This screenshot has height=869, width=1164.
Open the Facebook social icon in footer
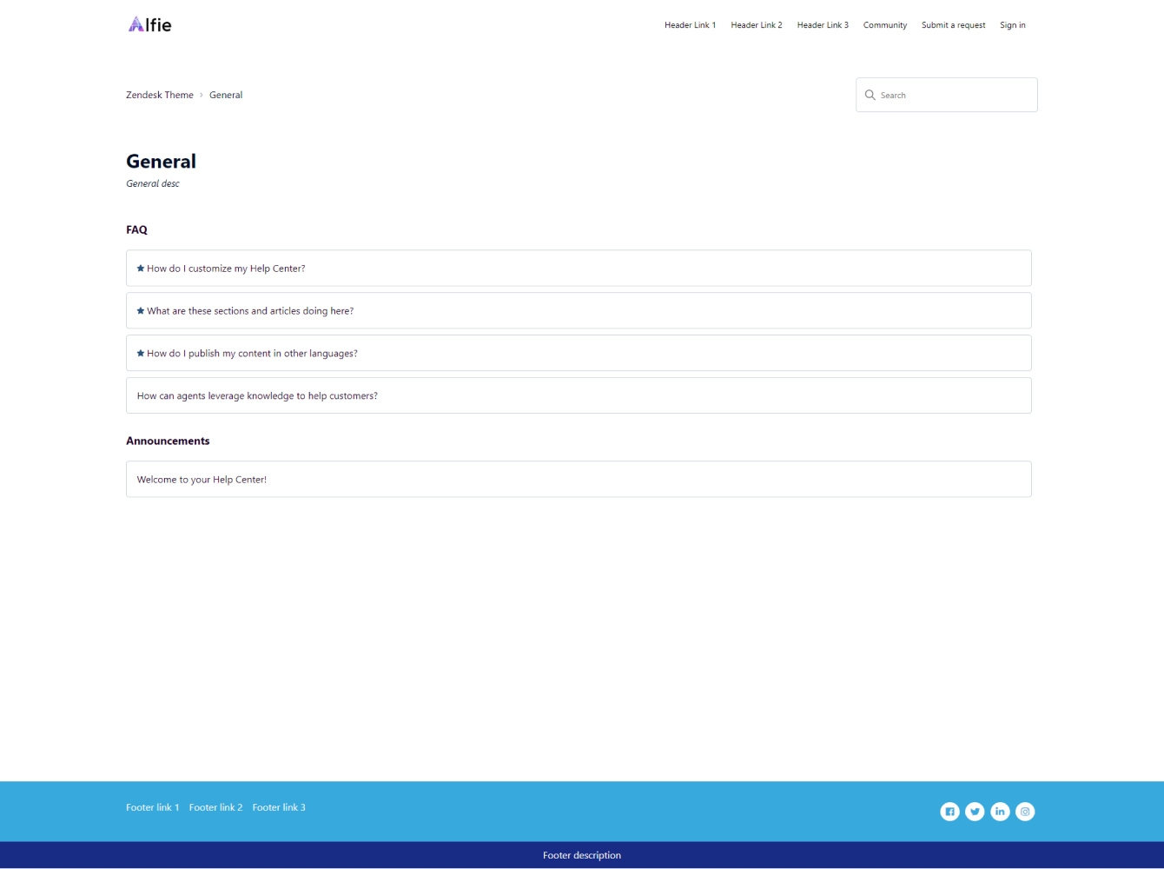pyautogui.click(x=949, y=812)
